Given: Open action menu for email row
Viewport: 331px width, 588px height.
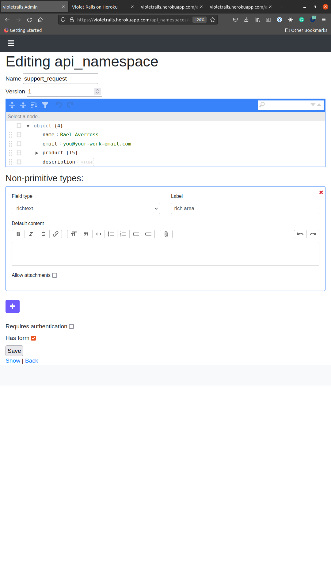Looking at the screenshot, I should point(19,144).
